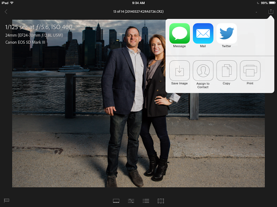Open the adjustments sliders panel

tap(131, 201)
